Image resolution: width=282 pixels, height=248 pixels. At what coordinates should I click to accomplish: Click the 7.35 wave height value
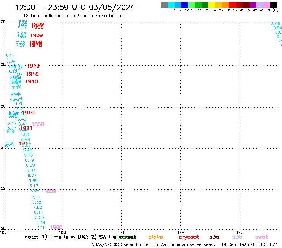(x=37, y=202)
